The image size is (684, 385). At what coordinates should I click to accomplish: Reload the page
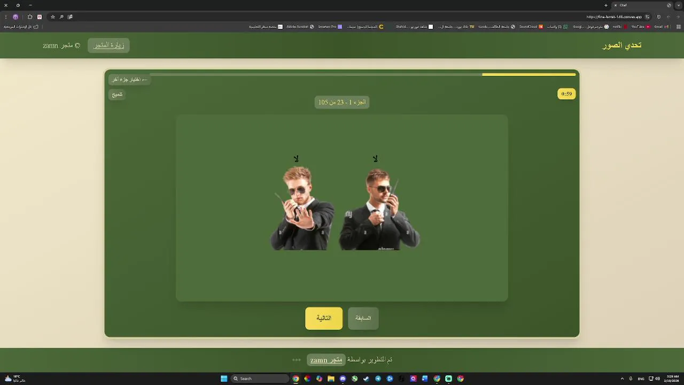point(659,17)
